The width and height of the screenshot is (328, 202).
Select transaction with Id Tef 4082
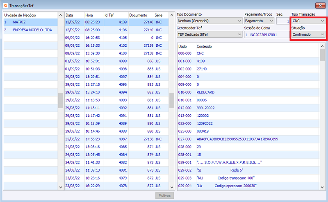tap(117, 163)
